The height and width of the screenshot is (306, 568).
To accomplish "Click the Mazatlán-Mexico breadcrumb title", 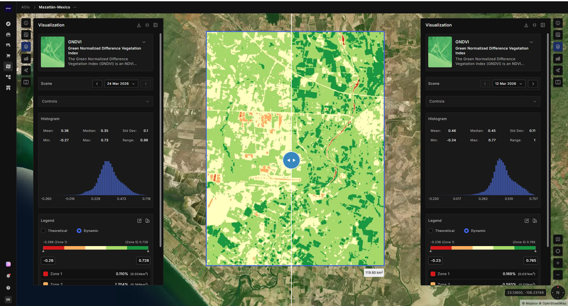I will tap(54, 7).
